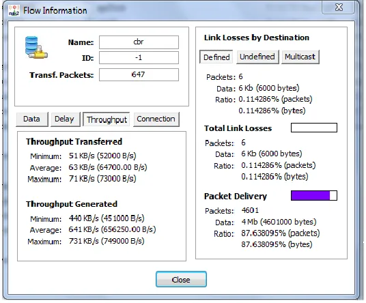The width and height of the screenshot is (366, 303).
Task: Open the Delay tab
Action: 65,119
